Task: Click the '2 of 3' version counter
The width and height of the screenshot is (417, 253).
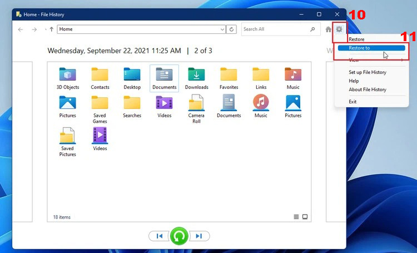Action: pos(203,51)
